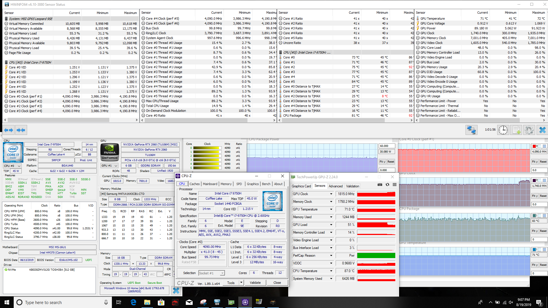
Task: Open the CPU-Z Tools dropdown arrow
Action: coord(241,283)
